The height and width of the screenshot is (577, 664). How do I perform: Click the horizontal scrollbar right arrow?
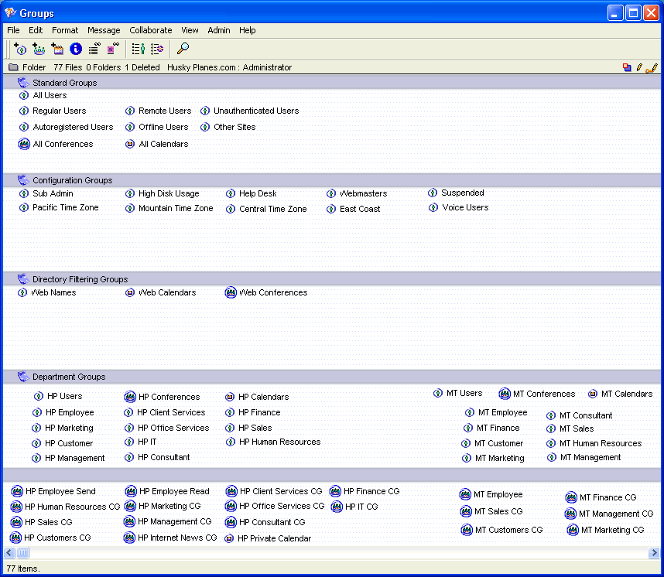[653, 553]
